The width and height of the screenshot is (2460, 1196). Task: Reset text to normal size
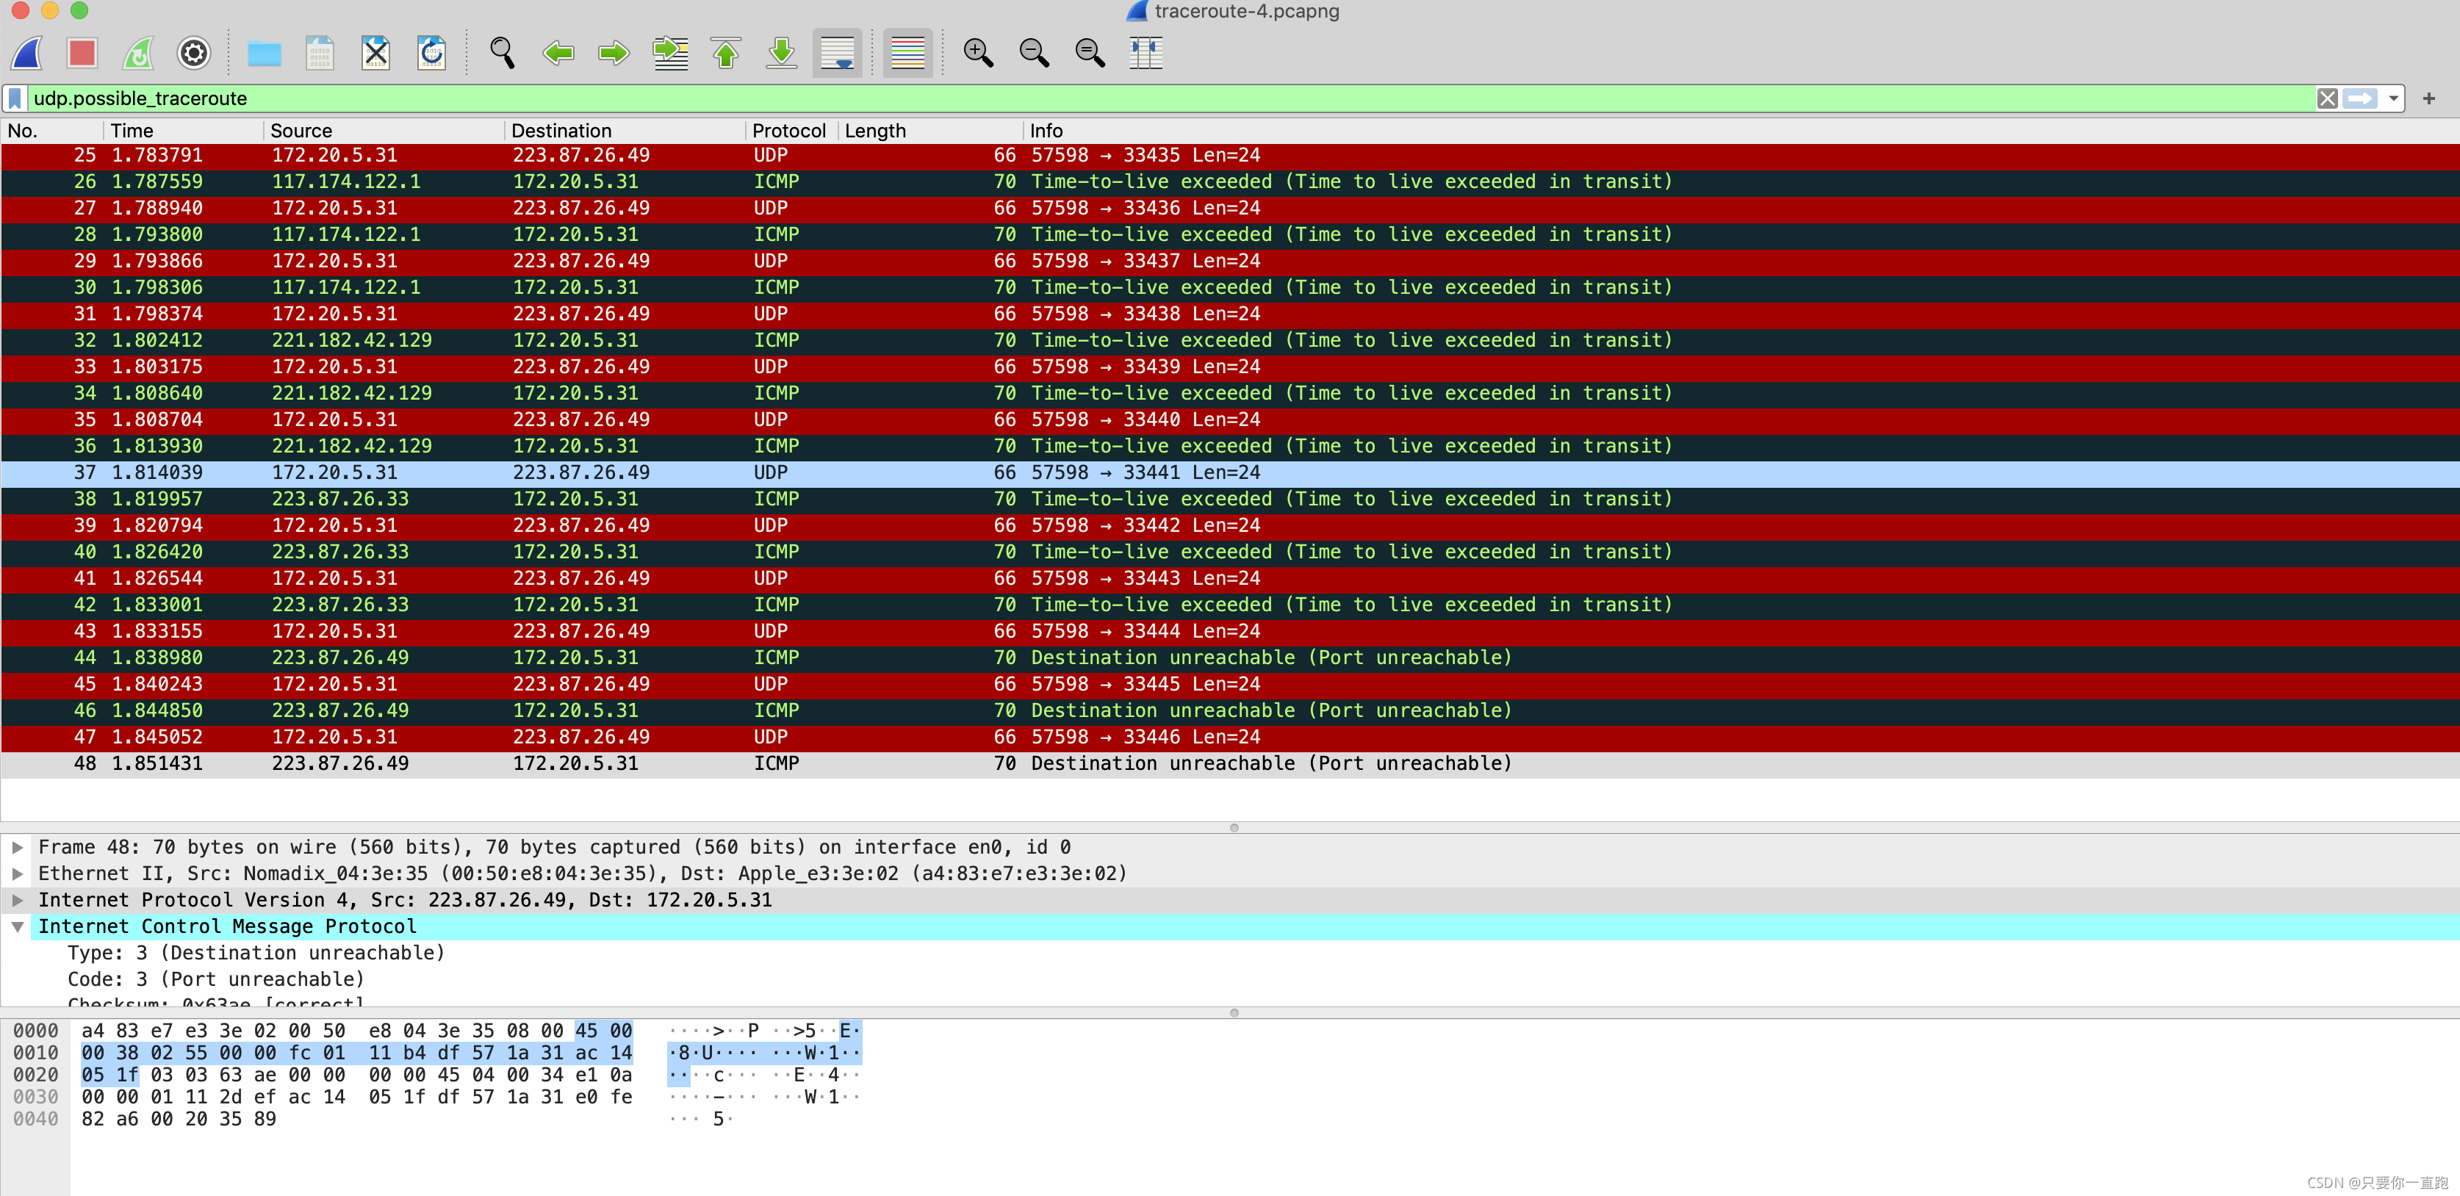click(1090, 52)
